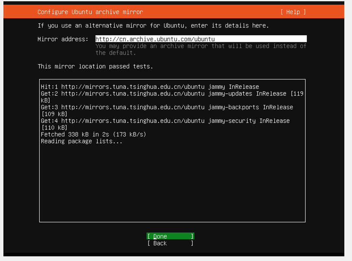Click 'This mirror location passed tests.' message
The width and height of the screenshot is (352, 261).
(95, 66)
